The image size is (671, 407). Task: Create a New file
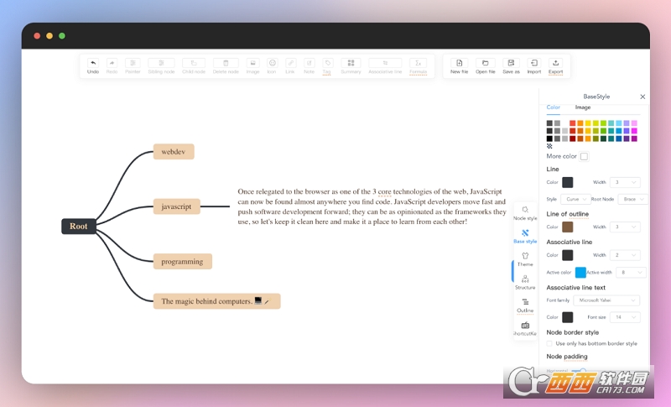(459, 63)
